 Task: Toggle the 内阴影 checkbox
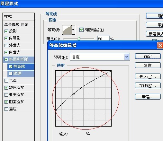[6, 38]
